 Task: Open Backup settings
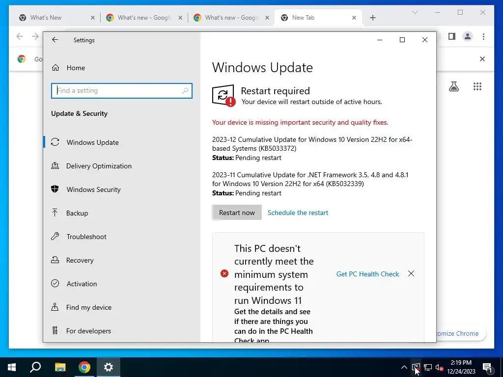click(122, 213)
